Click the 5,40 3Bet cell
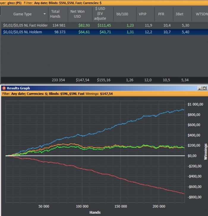This screenshot has height=216, width=208. pos(185,32)
